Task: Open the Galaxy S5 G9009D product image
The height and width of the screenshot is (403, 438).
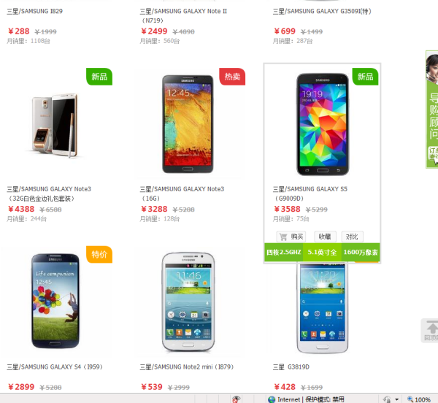Action: click(x=323, y=124)
